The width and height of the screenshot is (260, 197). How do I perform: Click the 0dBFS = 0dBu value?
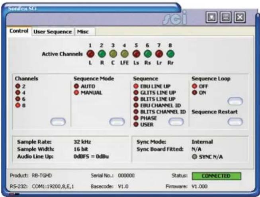pos(91,156)
